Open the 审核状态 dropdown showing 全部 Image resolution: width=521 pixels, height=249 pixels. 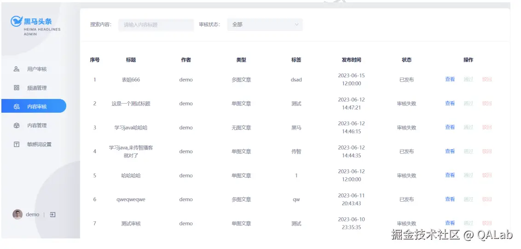265,24
